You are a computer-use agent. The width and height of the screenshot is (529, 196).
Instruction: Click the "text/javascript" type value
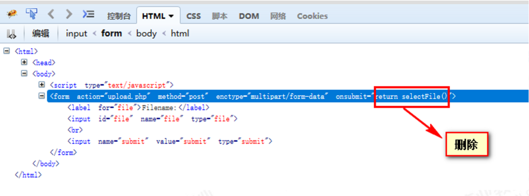tap(137, 85)
